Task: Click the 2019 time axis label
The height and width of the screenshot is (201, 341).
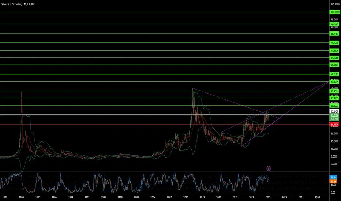Action: click(235, 197)
